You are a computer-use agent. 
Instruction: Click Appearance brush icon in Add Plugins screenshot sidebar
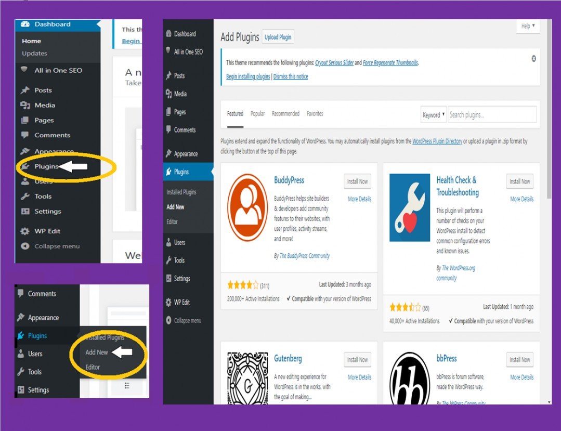click(x=169, y=153)
